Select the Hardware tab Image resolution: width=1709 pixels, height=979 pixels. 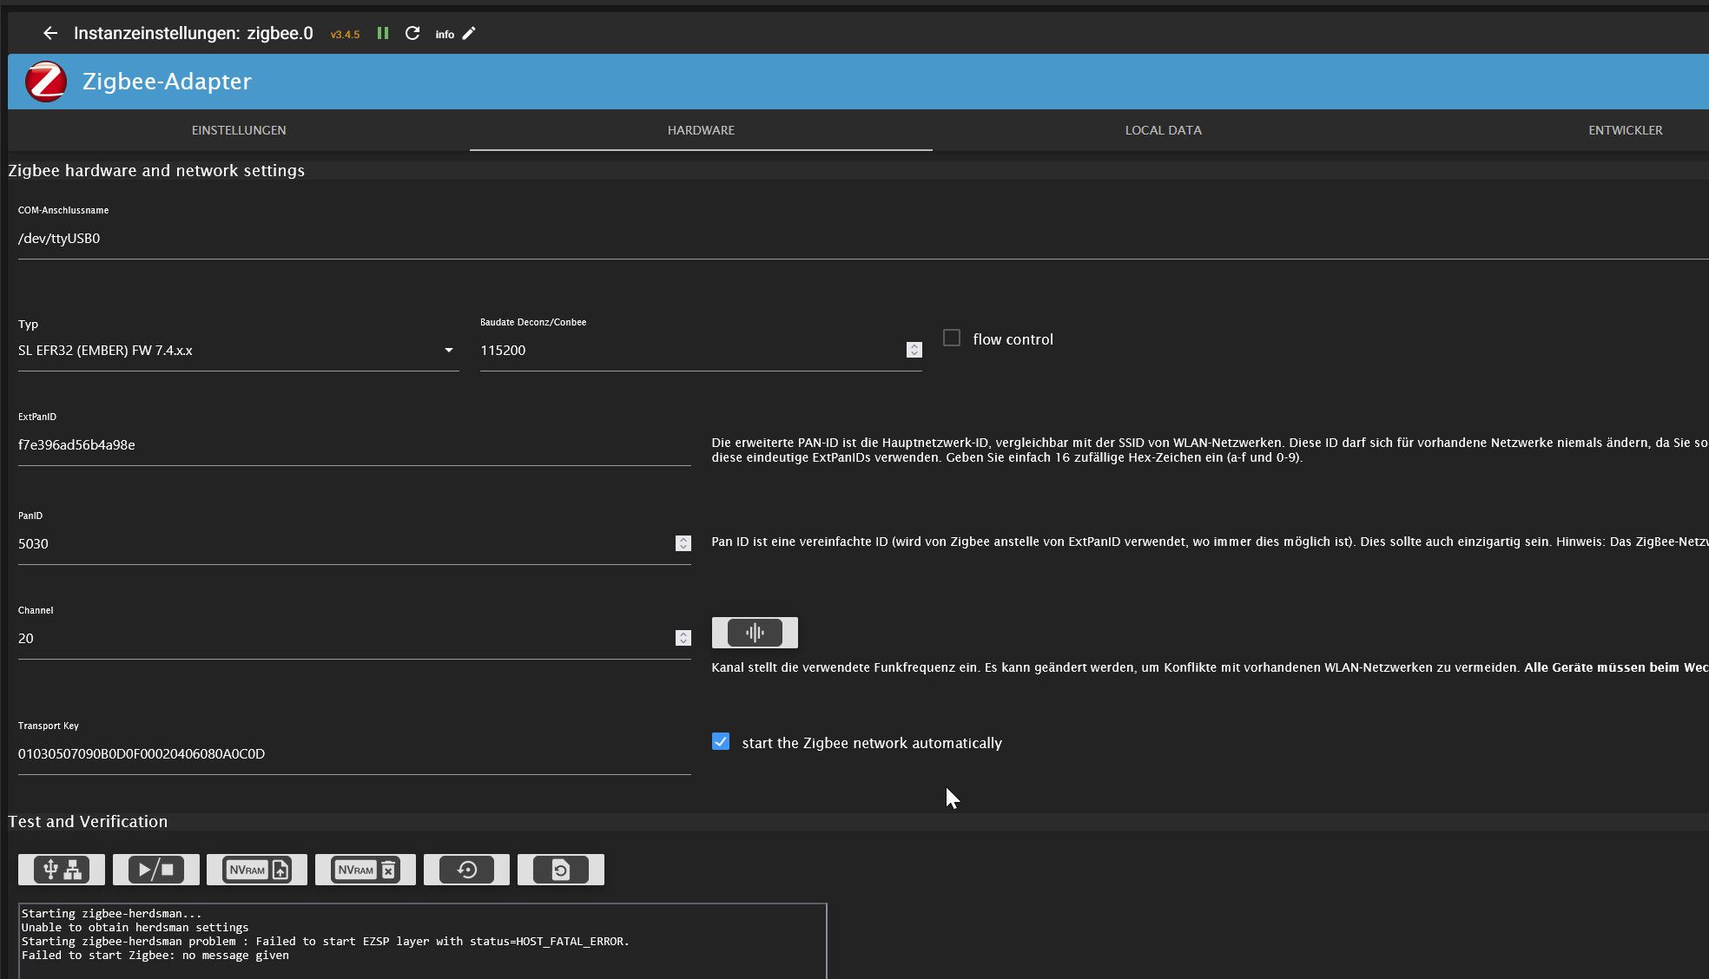tap(701, 130)
